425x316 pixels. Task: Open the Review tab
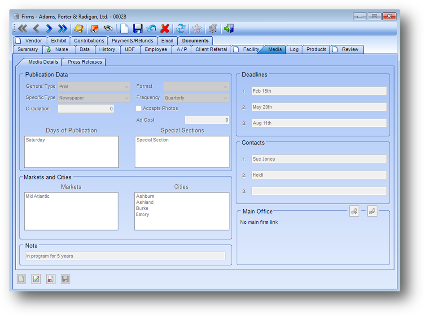pos(347,49)
